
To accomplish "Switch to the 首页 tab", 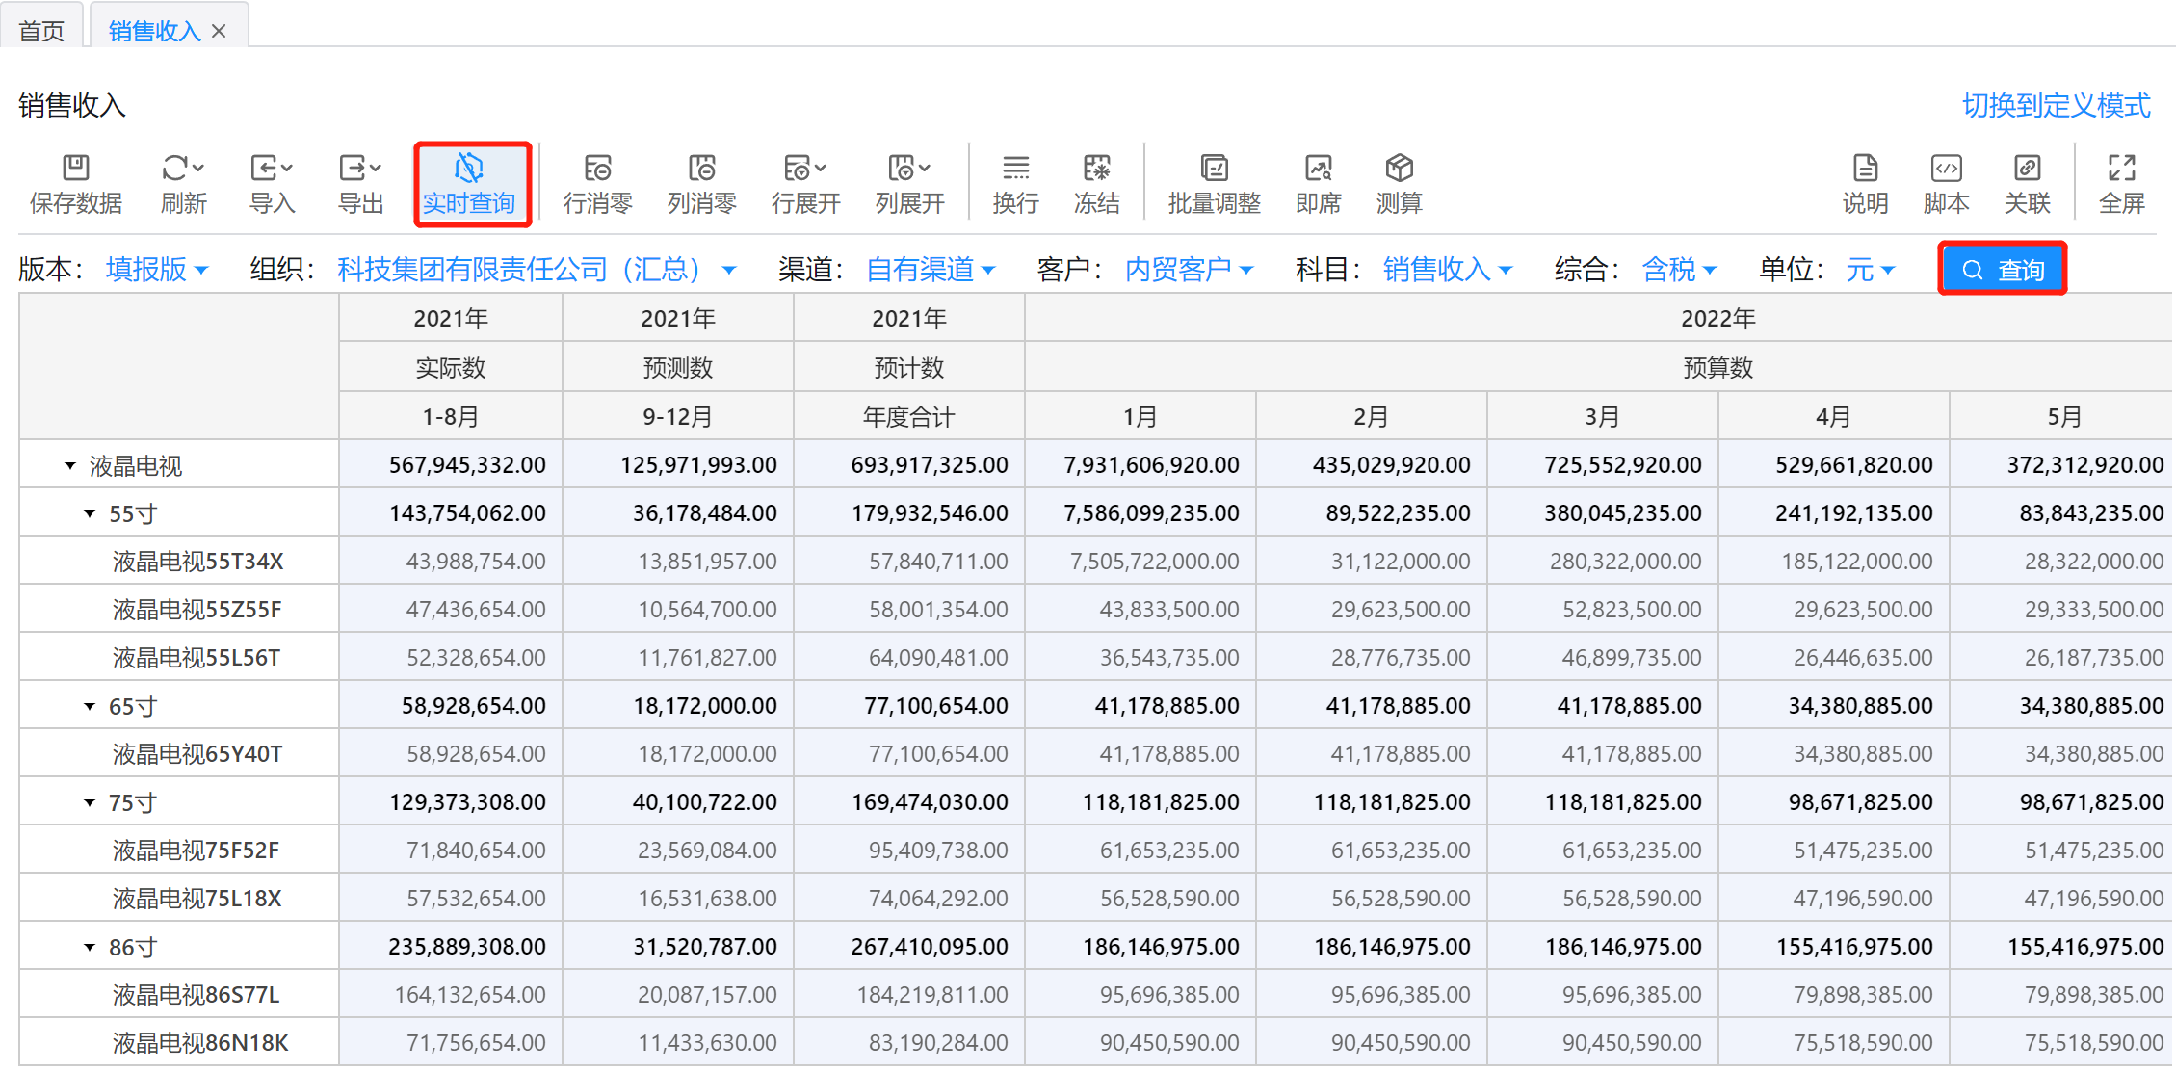I will [41, 31].
